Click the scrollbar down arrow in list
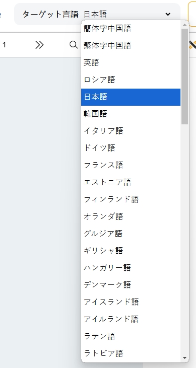Image resolution: width=196 pixels, height=368 pixels. pyautogui.click(x=185, y=358)
